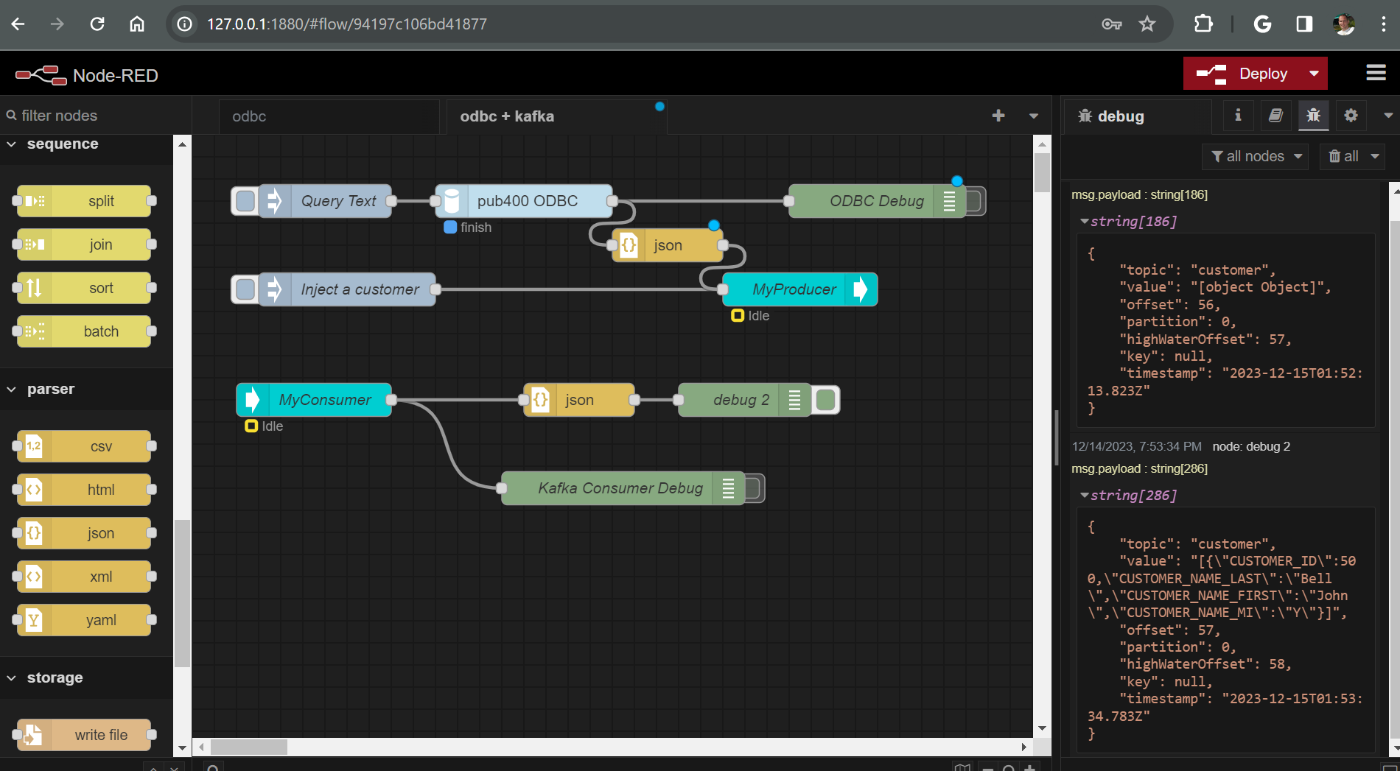Select the html parser node in palette
Viewport: 1400px width, 771px height.
(84, 490)
